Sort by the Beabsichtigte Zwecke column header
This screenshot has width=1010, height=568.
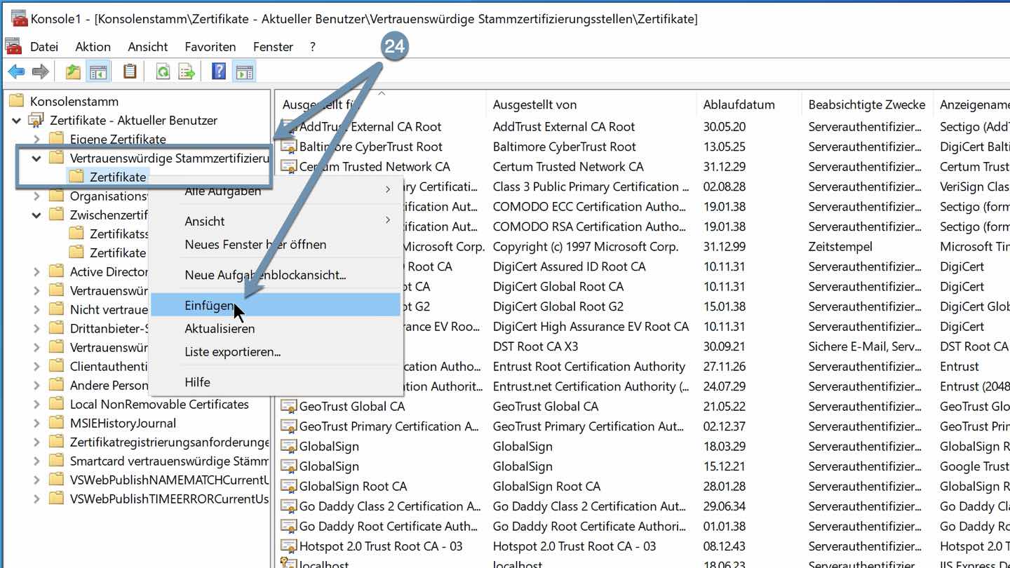867,104
